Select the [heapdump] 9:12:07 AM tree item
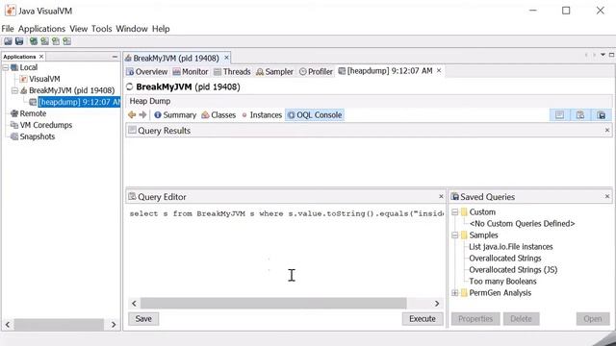 click(x=79, y=102)
